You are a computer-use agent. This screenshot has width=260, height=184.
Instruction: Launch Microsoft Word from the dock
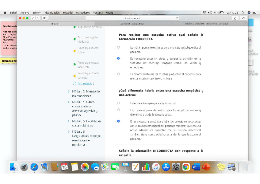(x=196, y=167)
